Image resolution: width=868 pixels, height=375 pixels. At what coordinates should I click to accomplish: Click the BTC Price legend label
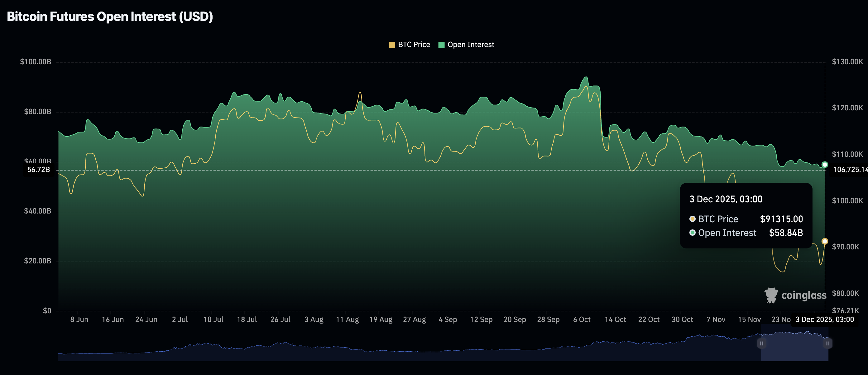pos(414,45)
